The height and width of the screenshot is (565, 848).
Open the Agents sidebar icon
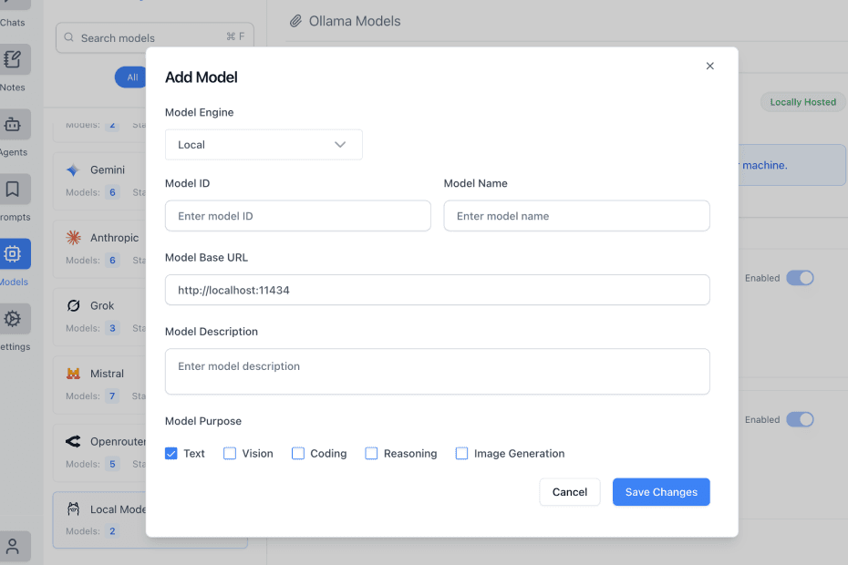pos(13,125)
